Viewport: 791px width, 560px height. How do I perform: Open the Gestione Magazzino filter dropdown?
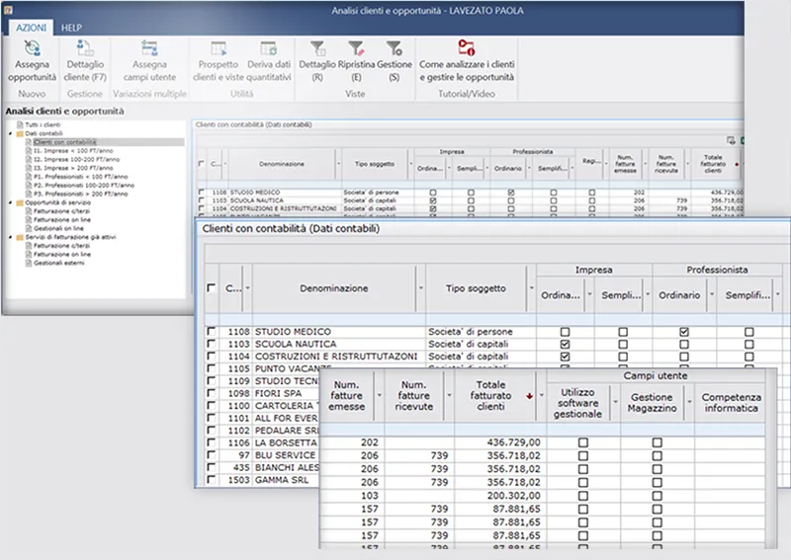689,402
